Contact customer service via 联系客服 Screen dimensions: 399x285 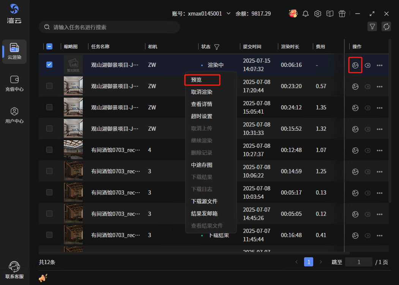(14, 269)
